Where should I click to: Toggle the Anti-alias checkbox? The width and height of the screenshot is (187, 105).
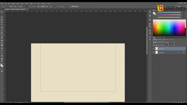(x=30, y=6)
